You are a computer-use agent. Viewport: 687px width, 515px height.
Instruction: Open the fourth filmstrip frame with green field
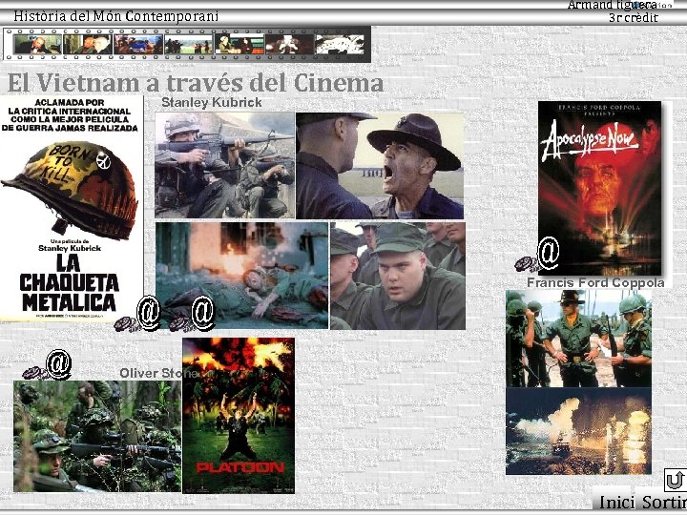tap(188, 44)
